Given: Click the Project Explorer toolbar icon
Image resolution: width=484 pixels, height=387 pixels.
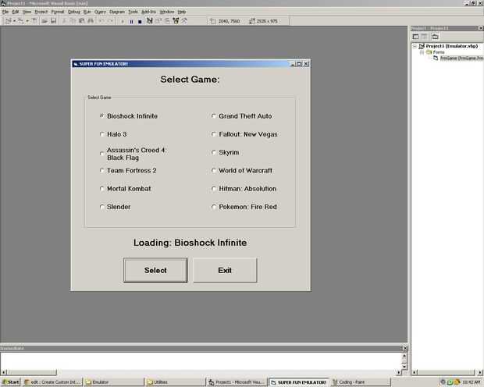Looking at the screenshot, I should coord(150,21).
